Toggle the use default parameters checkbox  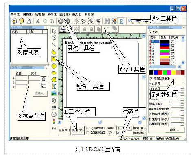click(x=151, y=79)
